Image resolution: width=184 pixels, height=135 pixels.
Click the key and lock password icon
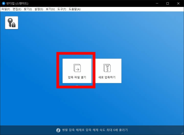tap(11, 23)
